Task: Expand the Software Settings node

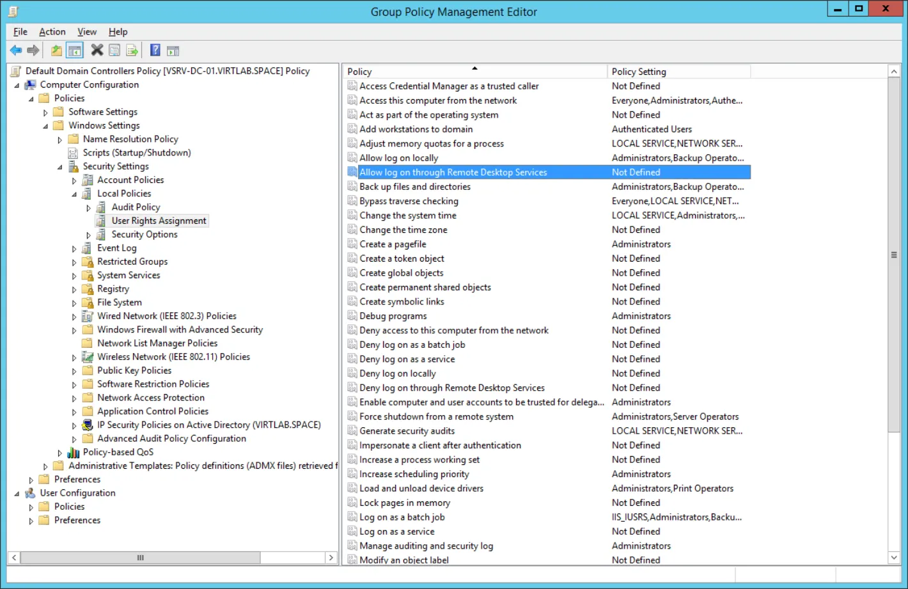Action: (45, 113)
